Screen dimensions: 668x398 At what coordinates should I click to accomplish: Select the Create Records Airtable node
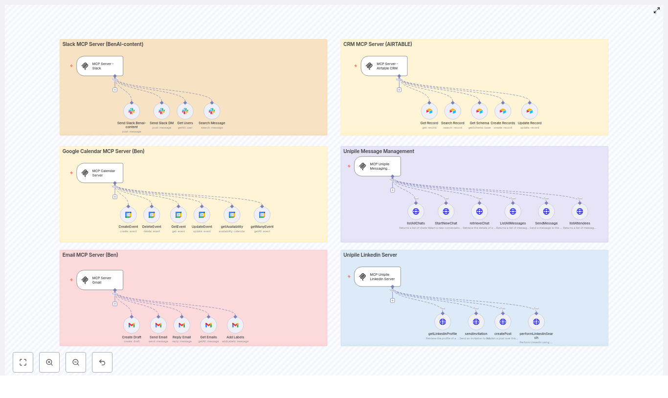(503, 111)
